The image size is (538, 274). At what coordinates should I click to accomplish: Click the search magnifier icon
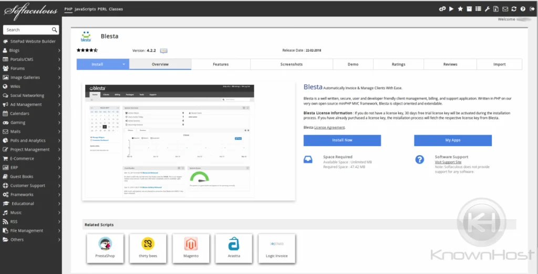[55, 30]
